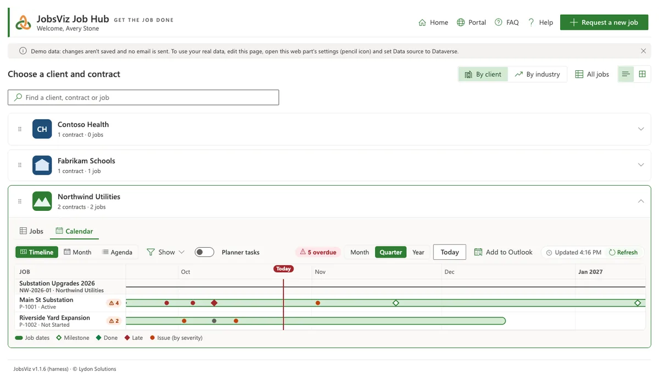
Task: Group by industry
Action: (x=537, y=74)
